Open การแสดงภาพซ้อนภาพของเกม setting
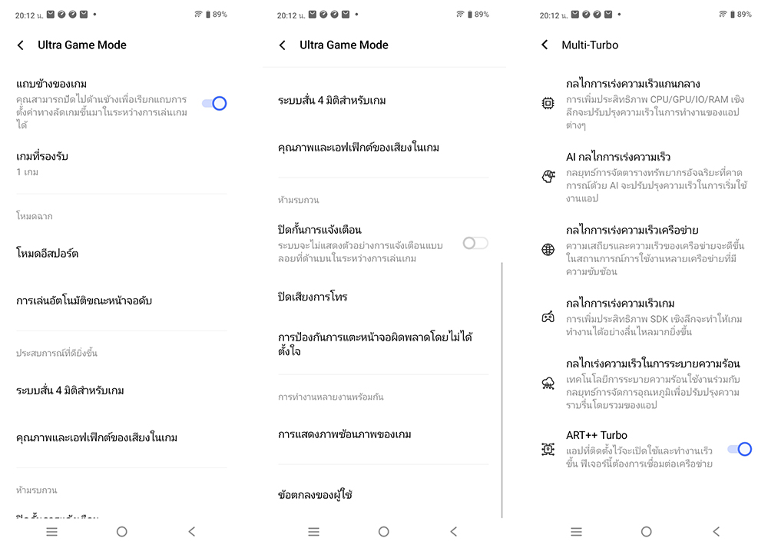Viewport: 768px width, 545px height. click(383, 434)
